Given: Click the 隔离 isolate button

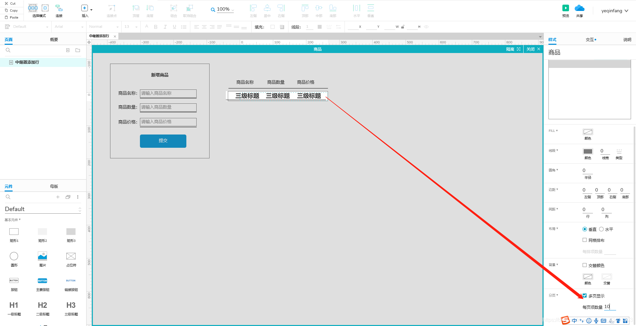Looking at the screenshot, I should (x=513, y=49).
